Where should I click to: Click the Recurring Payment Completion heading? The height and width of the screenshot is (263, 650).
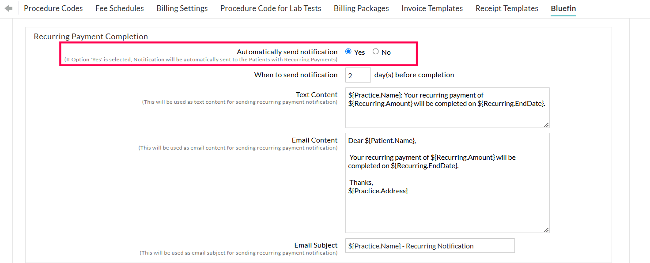(91, 37)
